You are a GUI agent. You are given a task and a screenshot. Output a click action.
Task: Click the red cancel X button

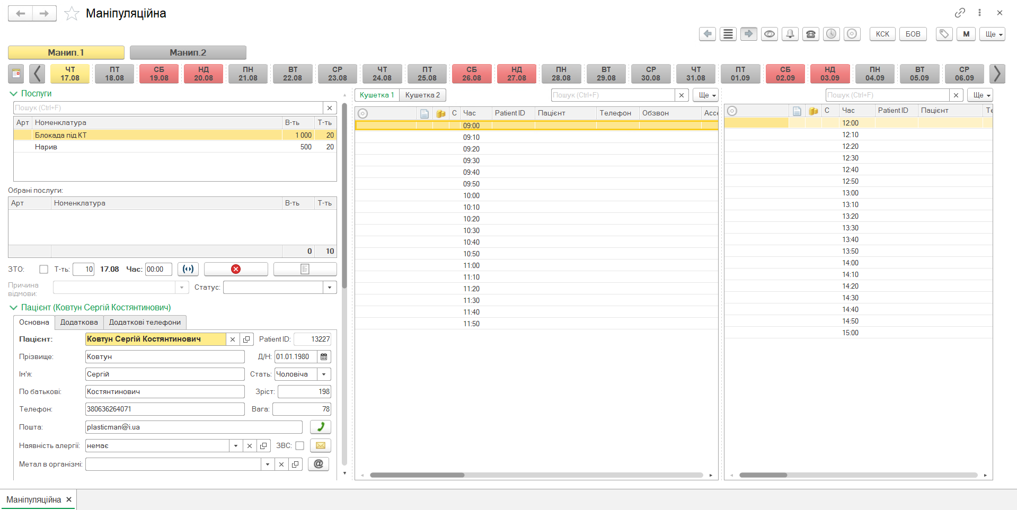[x=236, y=269]
